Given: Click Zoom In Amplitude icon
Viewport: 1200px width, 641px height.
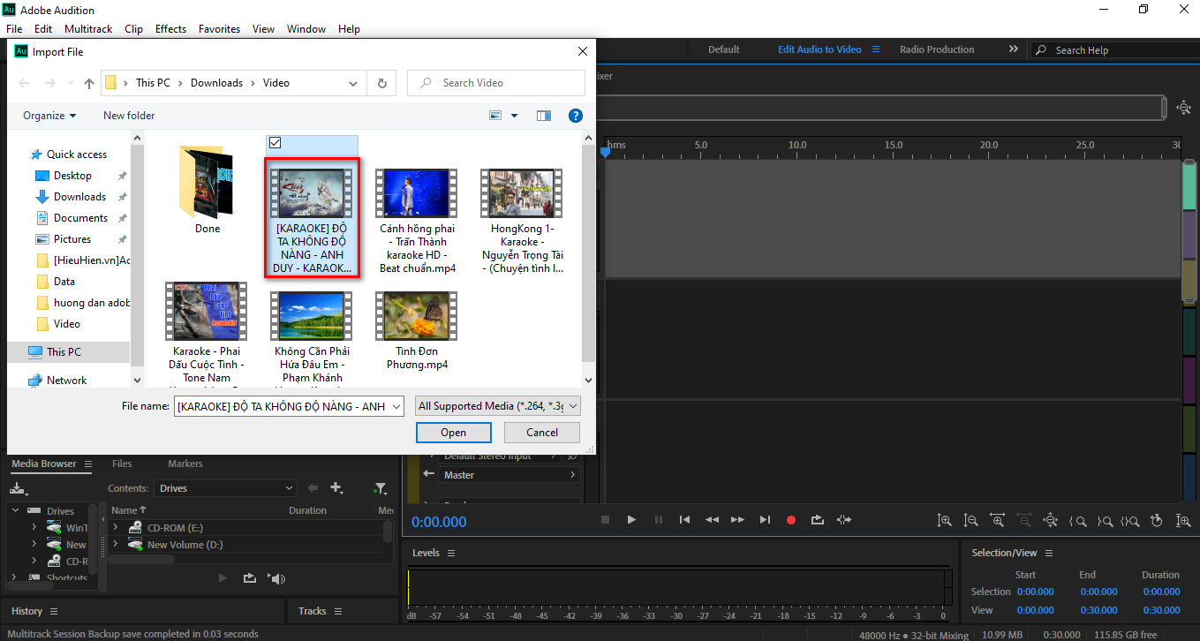Looking at the screenshot, I should 944,521.
